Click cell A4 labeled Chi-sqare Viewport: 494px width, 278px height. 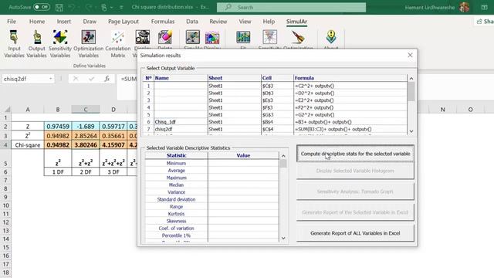click(28, 145)
